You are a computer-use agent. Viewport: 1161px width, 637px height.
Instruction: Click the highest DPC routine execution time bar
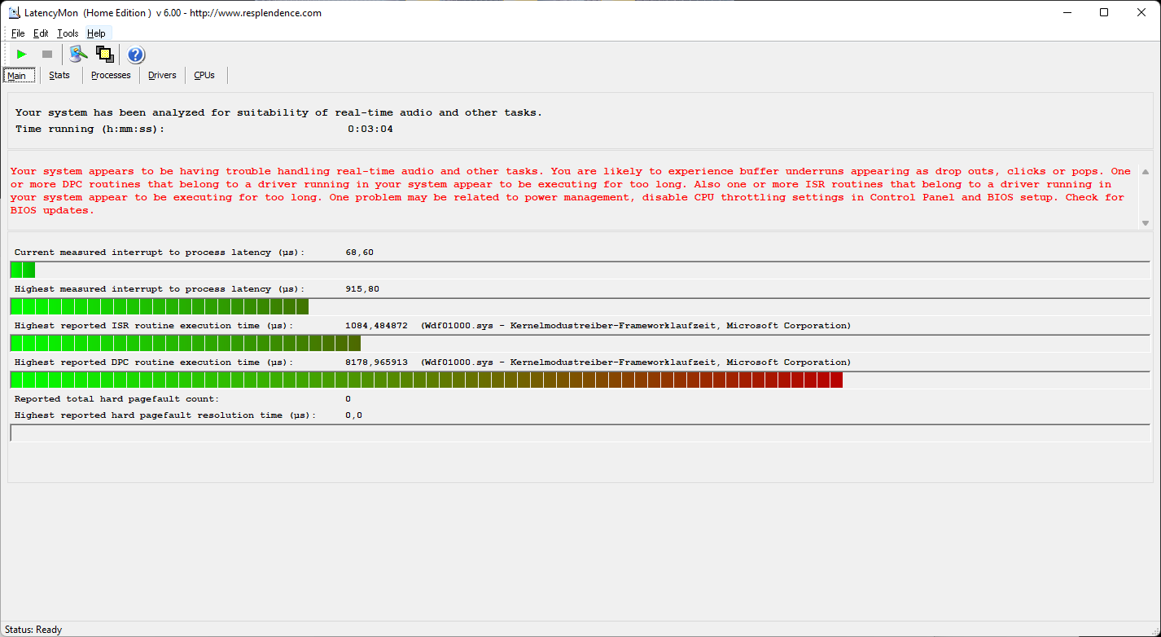tap(426, 380)
